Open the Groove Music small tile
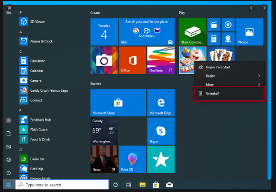Viewport: 276px width, 192px height. click(228, 25)
